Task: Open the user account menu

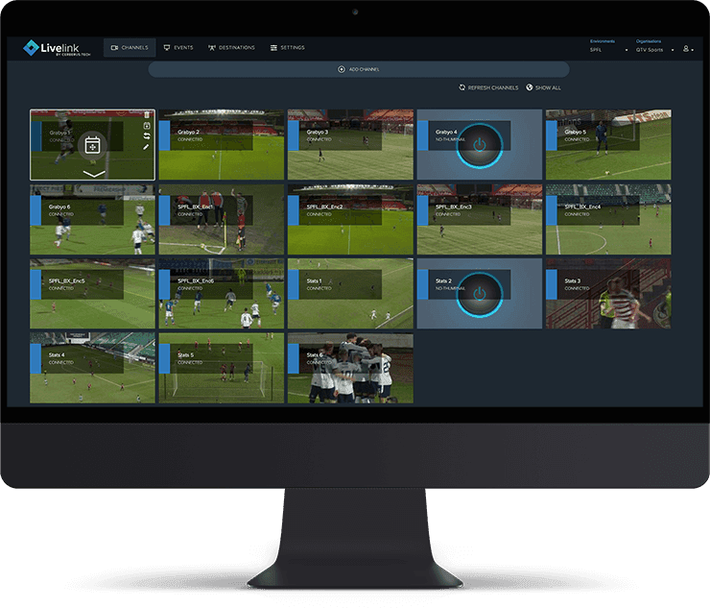Action: pos(688,49)
